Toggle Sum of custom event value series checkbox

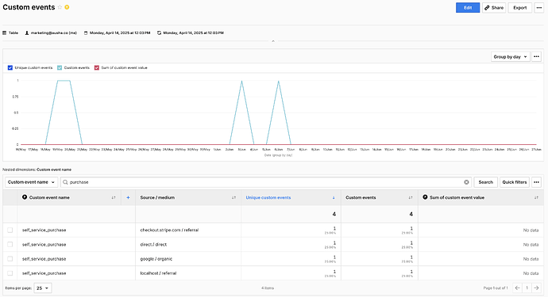97,67
